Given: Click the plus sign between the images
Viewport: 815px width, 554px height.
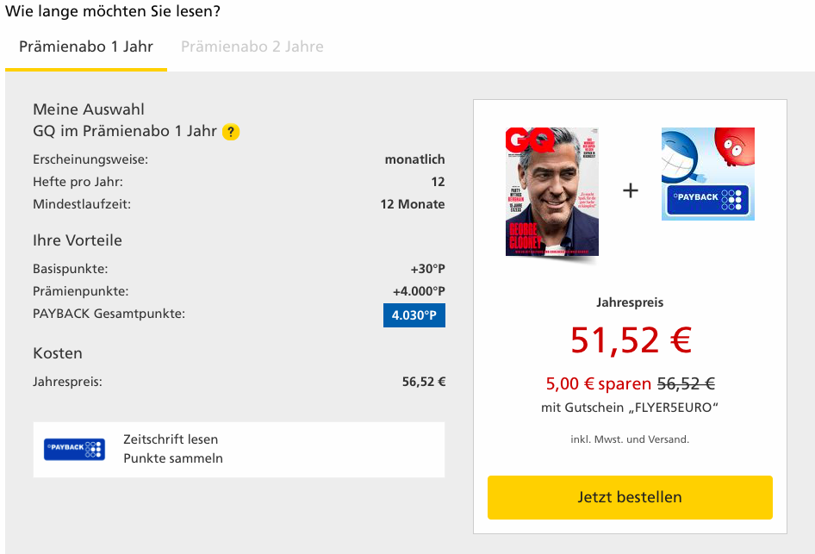Looking at the screenshot, I should pyautogui.click(x=631, y=190).
